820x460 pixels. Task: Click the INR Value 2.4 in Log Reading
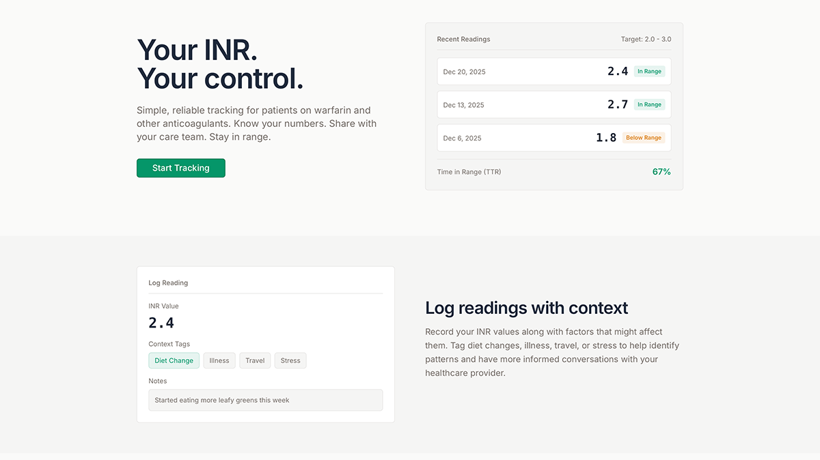click(161, 323)
